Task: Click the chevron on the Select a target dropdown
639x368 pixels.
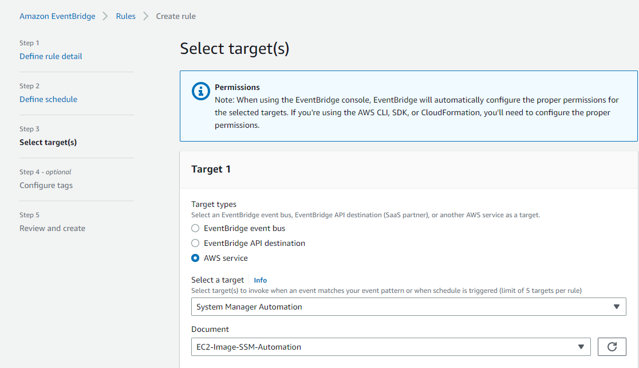Action: coord(617,307)
